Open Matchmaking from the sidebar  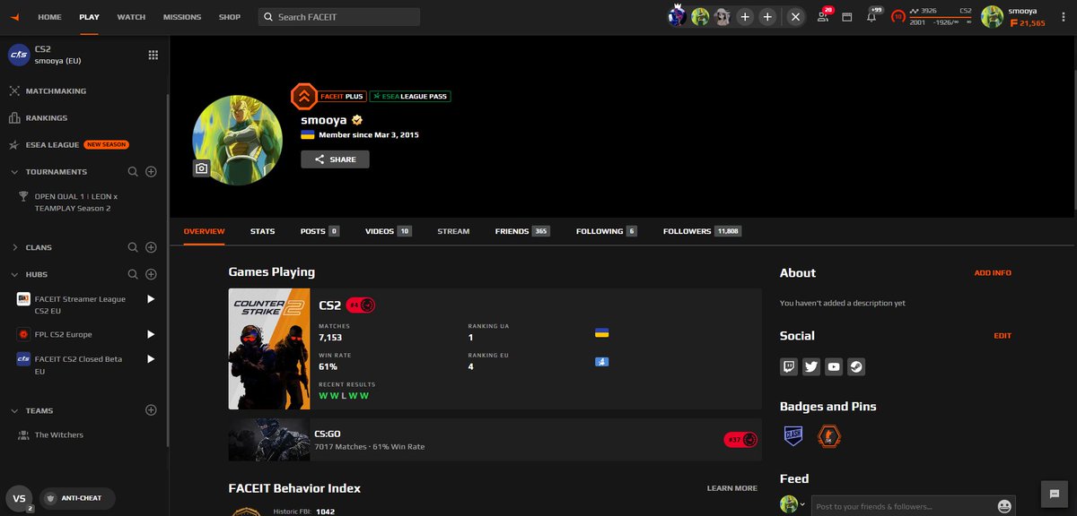pyautogui.click(x=56, y=90)
